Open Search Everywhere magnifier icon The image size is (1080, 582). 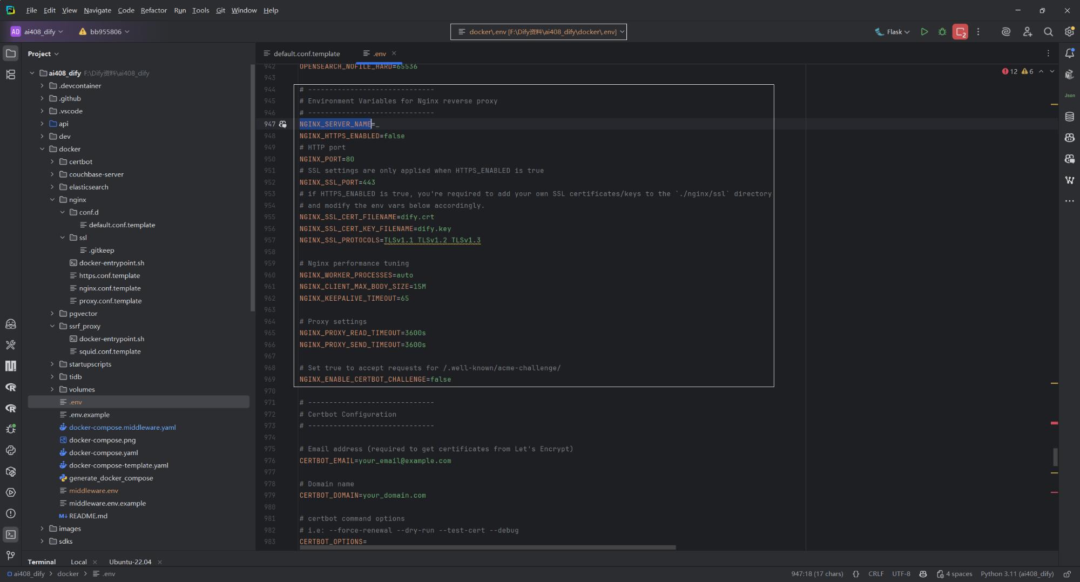click(x=1048, y=32)
